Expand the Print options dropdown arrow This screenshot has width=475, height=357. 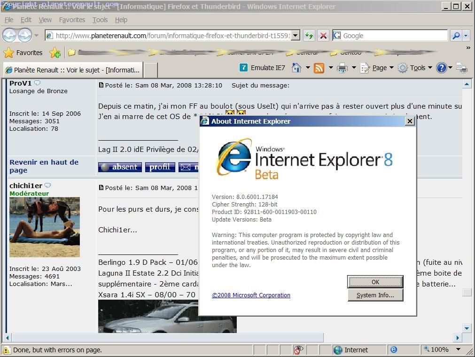click(353, 68)
